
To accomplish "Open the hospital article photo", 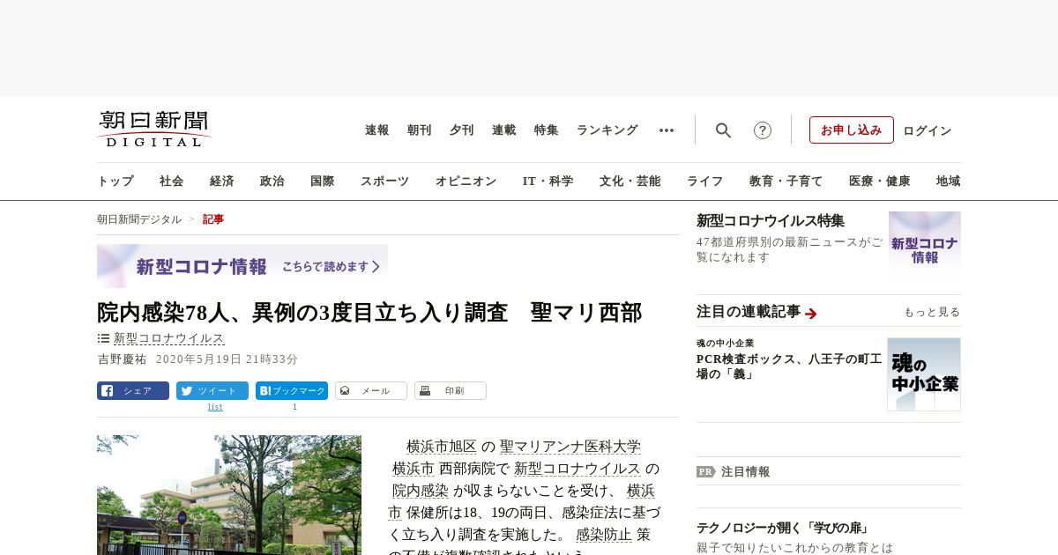I will point(229,495).
